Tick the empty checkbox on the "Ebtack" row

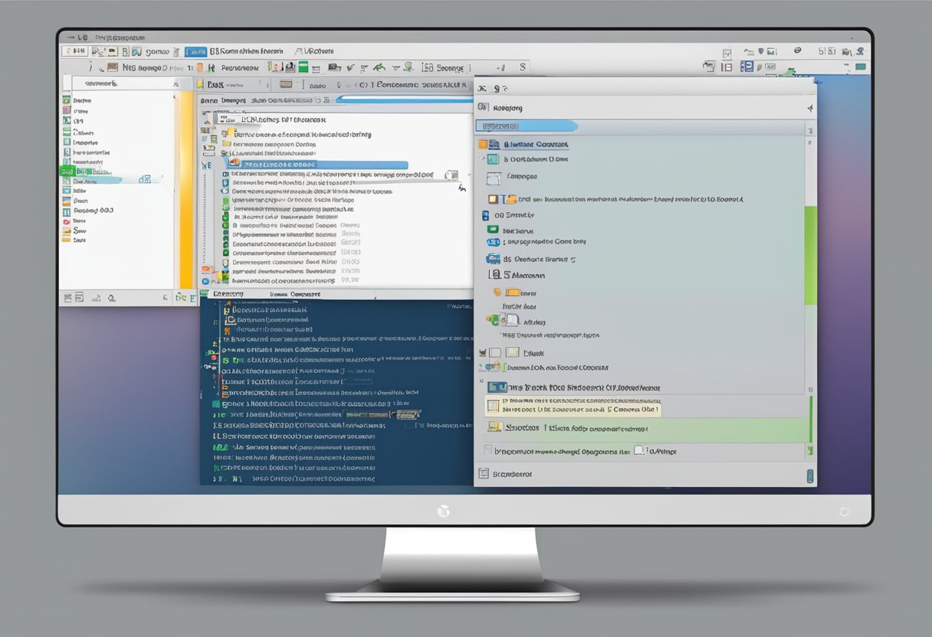click(495, 353)
